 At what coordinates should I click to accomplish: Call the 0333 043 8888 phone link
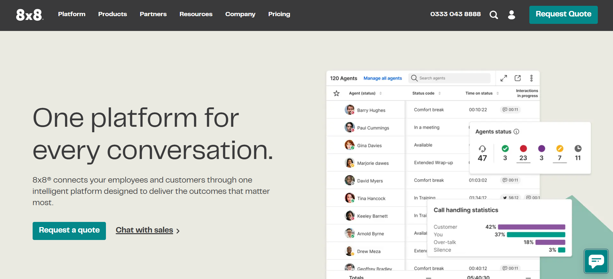pos(455,14)
